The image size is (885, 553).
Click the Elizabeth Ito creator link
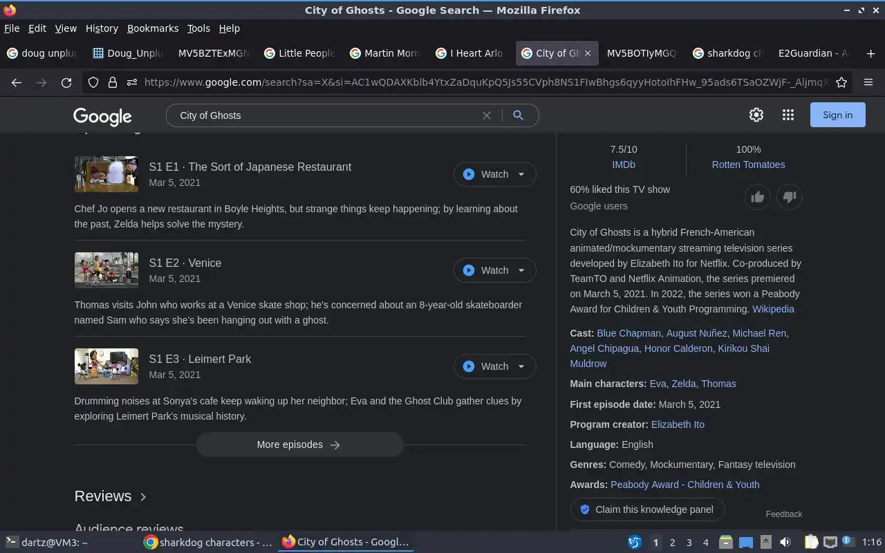(678, 424)
